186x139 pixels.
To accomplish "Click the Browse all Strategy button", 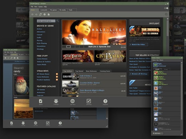I will point(139,74).
